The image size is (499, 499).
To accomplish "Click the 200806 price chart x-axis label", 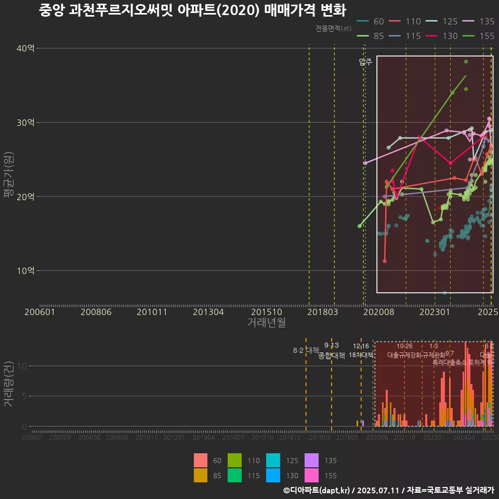I will (x=96, y=312).
